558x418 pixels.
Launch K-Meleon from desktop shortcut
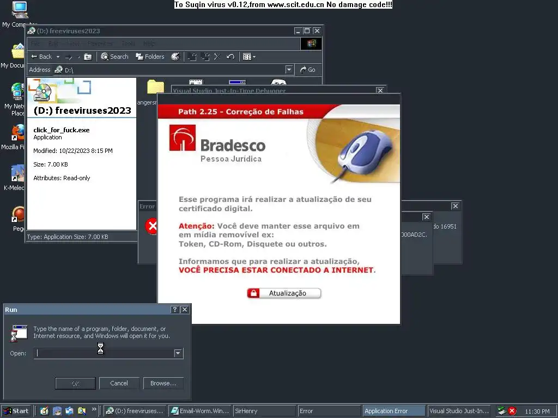tap(17, 173)
